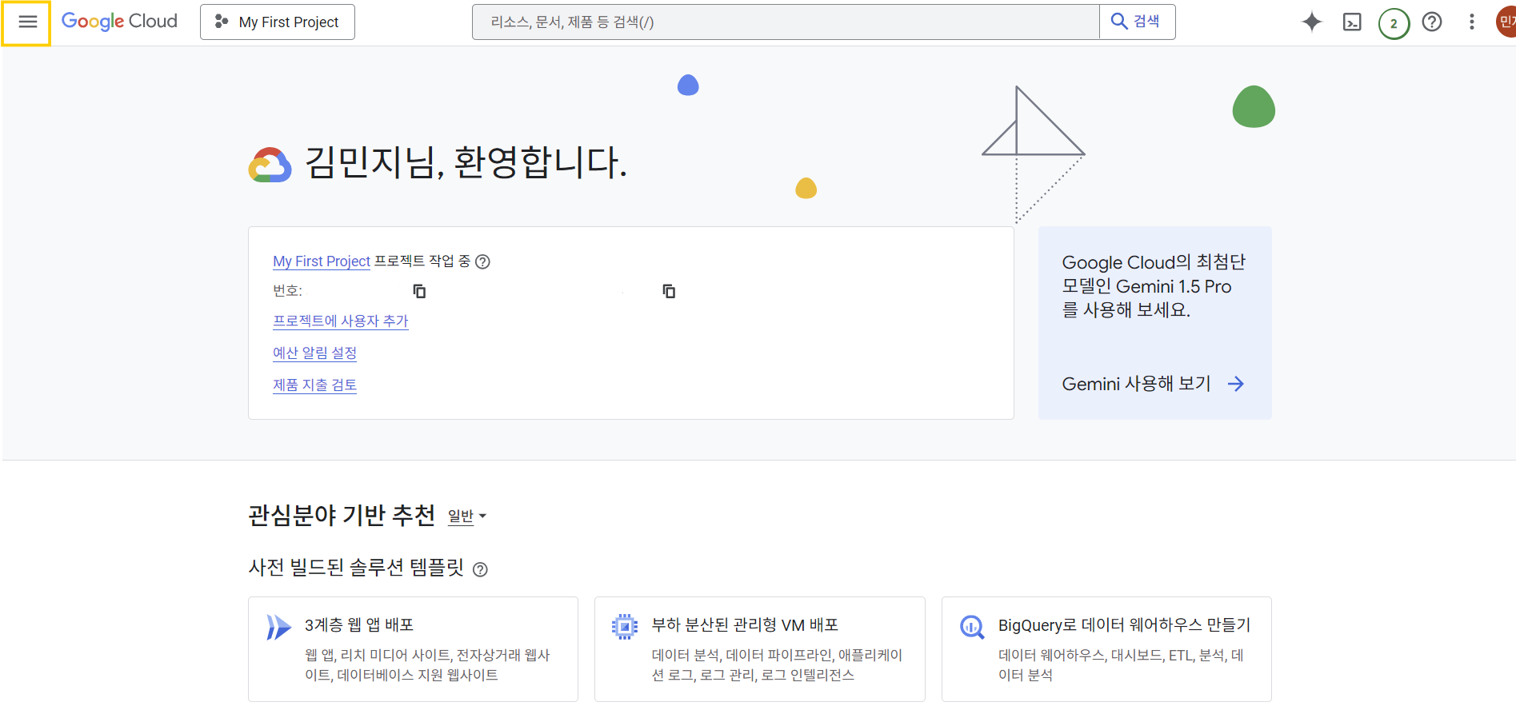
Task: Click the arrow beside Gemini 사용해 보기
Action: point(1236,384)
